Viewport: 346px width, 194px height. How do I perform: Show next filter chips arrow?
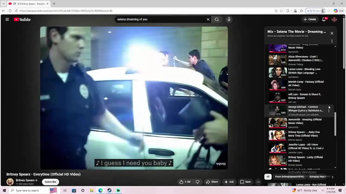(x=332, y=177)
